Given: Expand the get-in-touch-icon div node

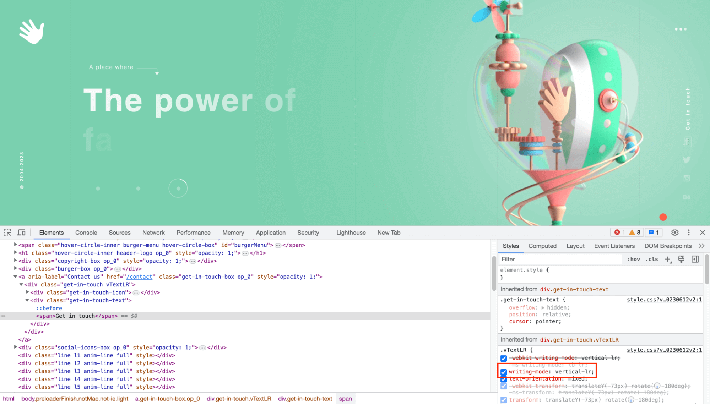Looking at the screenshot, I should pos(28,292).
